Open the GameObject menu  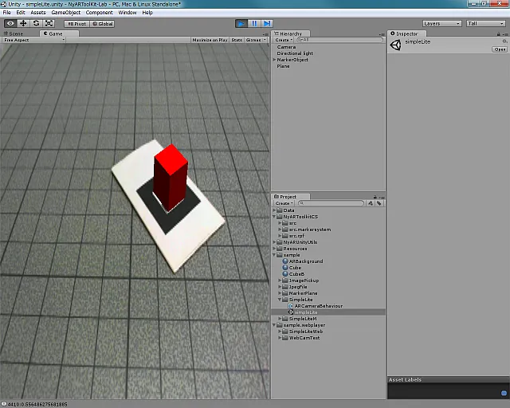tap(65, 13)
